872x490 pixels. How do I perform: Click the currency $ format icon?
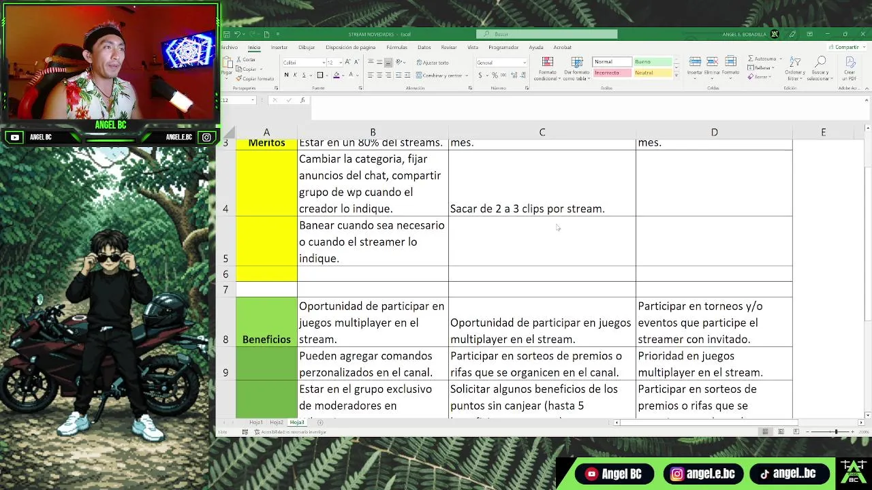click(x=480, y=75)
